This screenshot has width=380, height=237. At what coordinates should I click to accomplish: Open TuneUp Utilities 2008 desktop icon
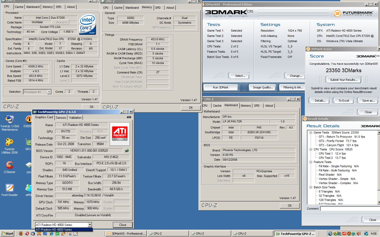[9, 146]
